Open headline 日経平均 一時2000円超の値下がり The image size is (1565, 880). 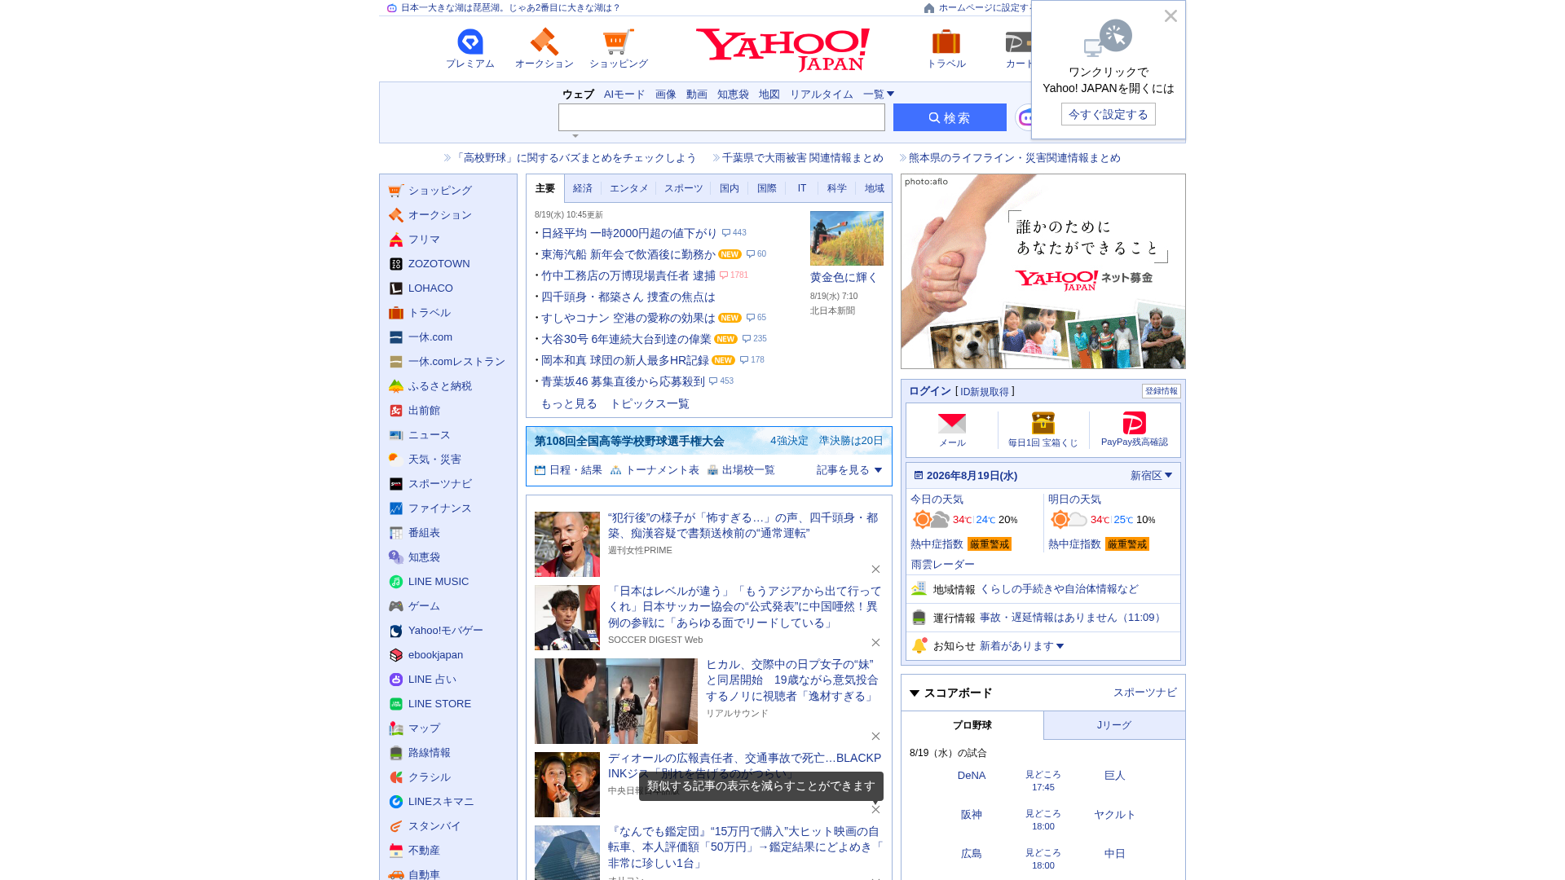click(x=629, y=233)
